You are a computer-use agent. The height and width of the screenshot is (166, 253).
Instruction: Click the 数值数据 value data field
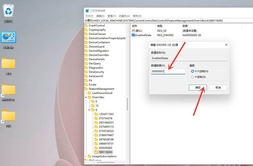168,72
